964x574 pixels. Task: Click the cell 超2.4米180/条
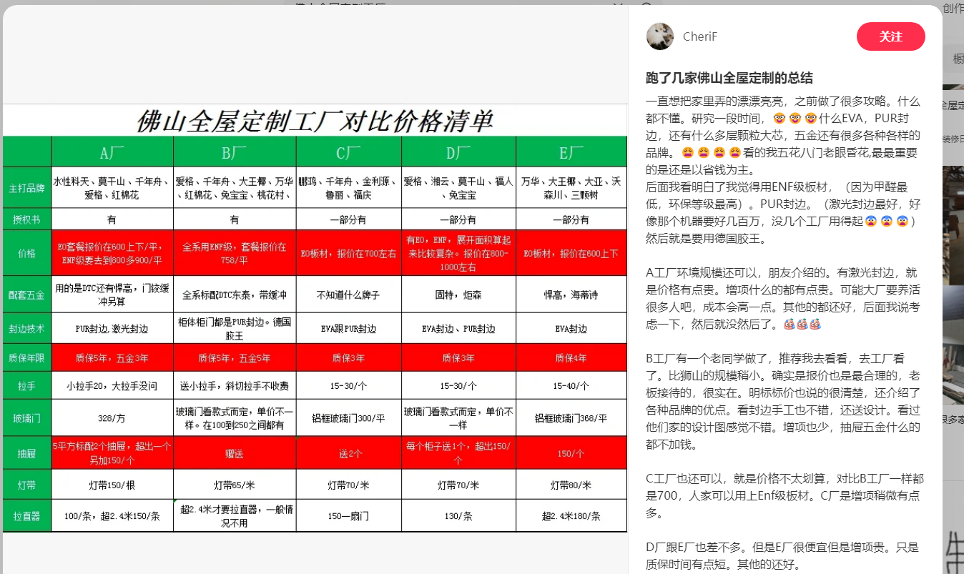tap(571, 515)
